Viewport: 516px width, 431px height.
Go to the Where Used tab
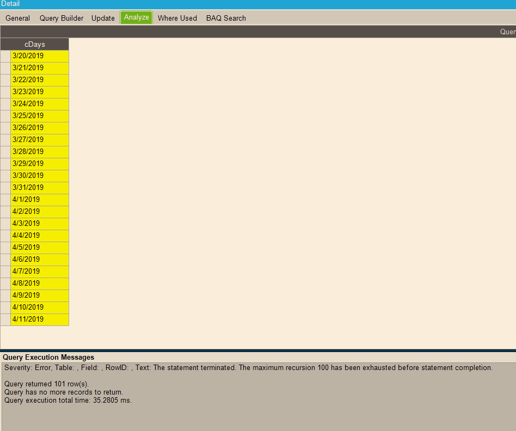pos(177,18)
